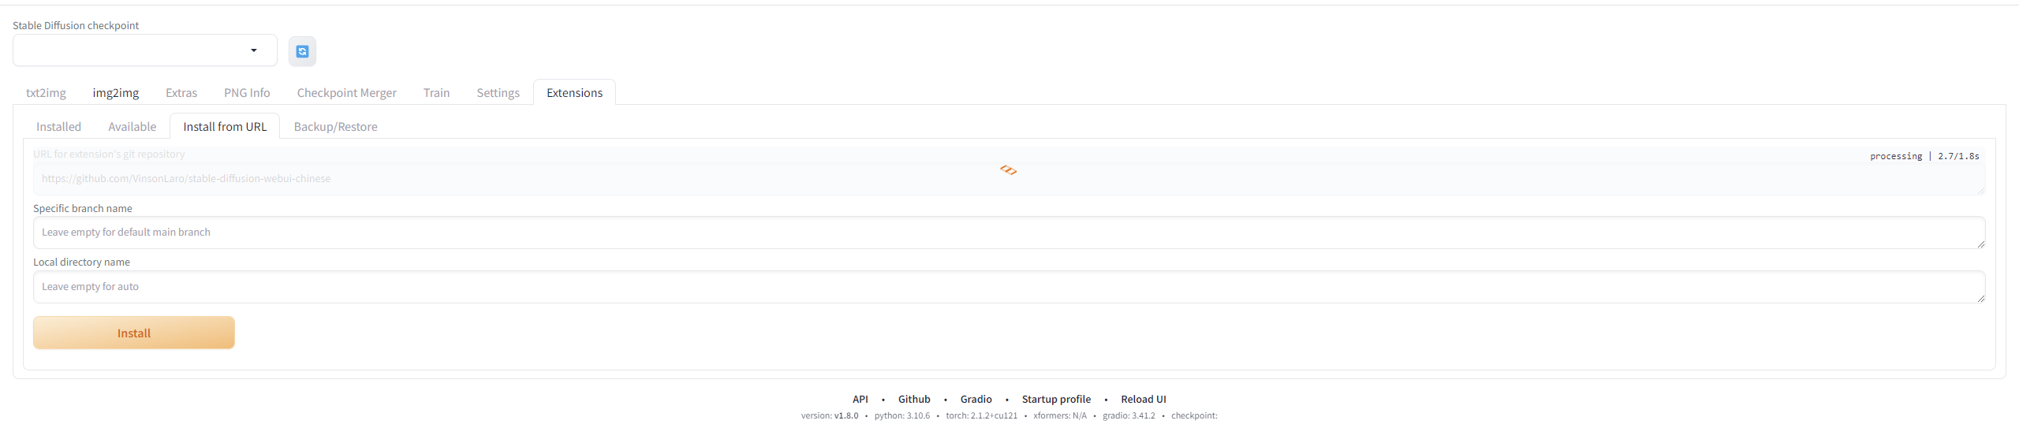Image resolution: width=2019 pixels, height=428 pixels.
Task: Select the PNG Info tab
Action: 247,93
